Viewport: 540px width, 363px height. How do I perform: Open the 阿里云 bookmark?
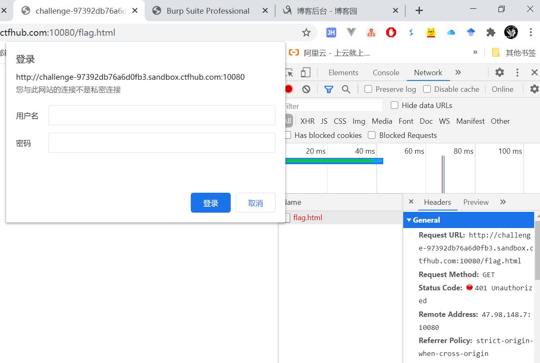[329, 53]
